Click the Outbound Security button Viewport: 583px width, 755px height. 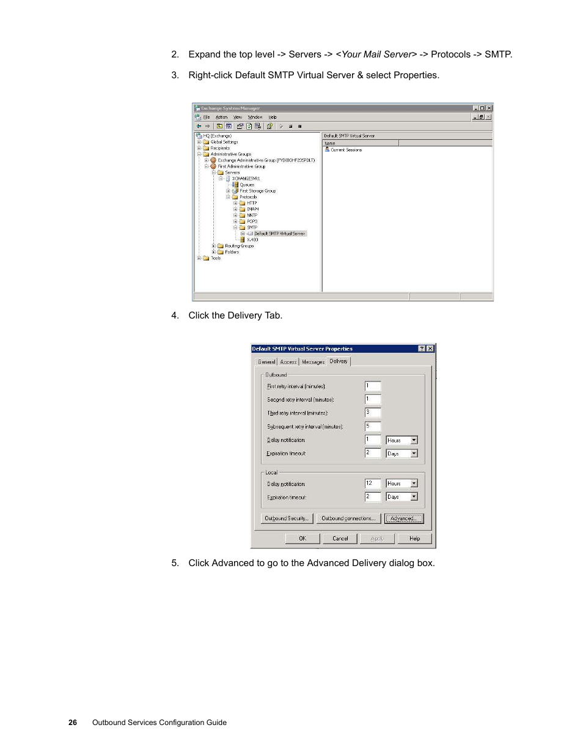287,518
